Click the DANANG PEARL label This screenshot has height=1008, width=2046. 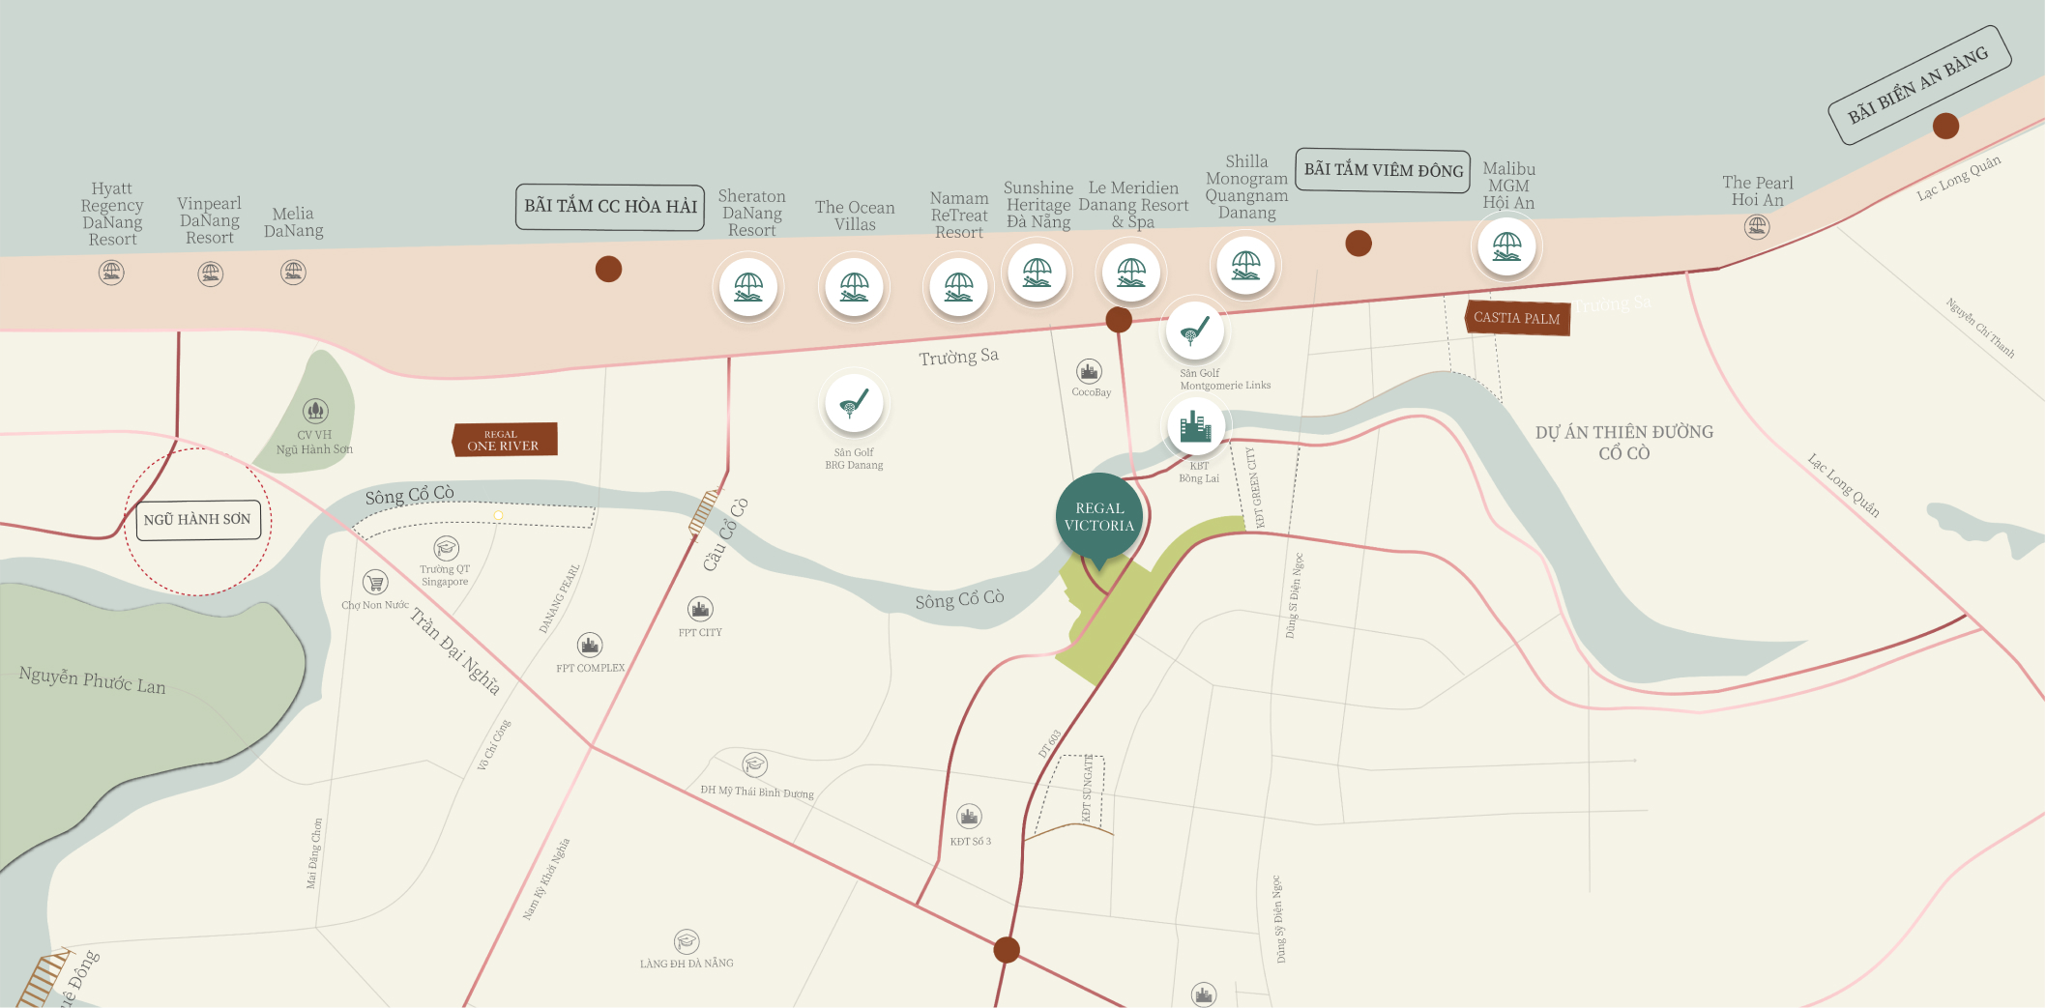[x=559, y=599]
